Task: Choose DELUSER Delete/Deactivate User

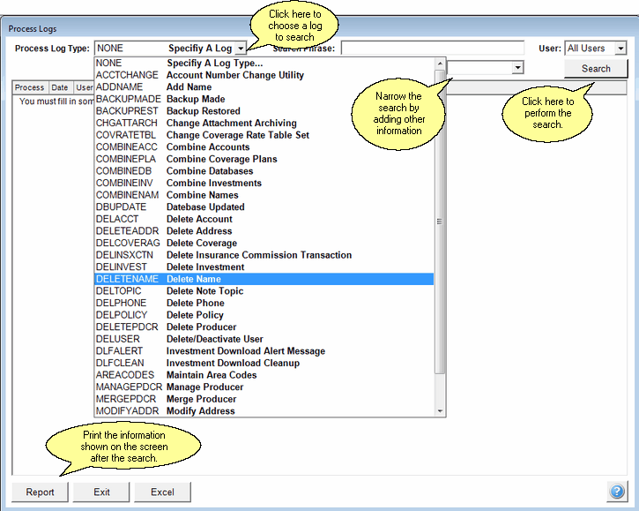Action: click(264, 339)
